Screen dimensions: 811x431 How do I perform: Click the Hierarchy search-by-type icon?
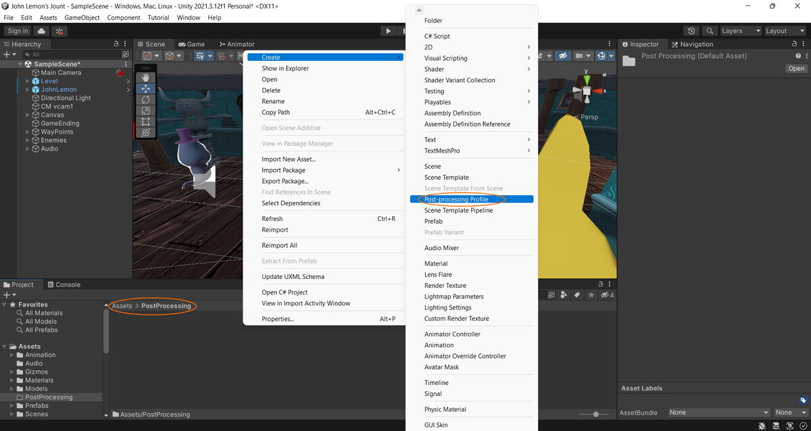pos(125,54)
